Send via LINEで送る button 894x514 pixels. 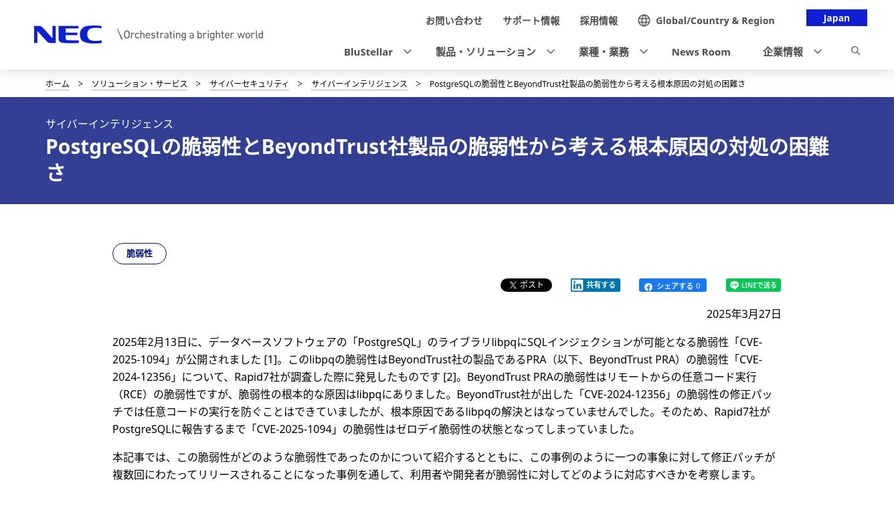(753, 285)
